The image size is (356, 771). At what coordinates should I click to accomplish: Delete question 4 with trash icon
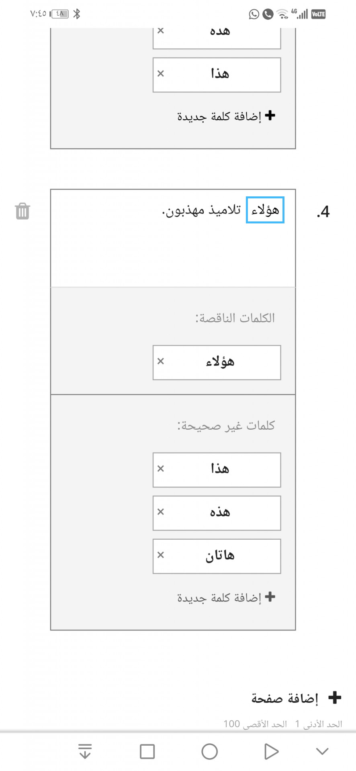(x=23, y=211)
